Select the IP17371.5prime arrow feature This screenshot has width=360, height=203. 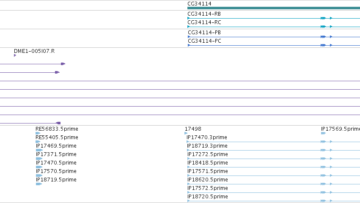click(39, 159)
